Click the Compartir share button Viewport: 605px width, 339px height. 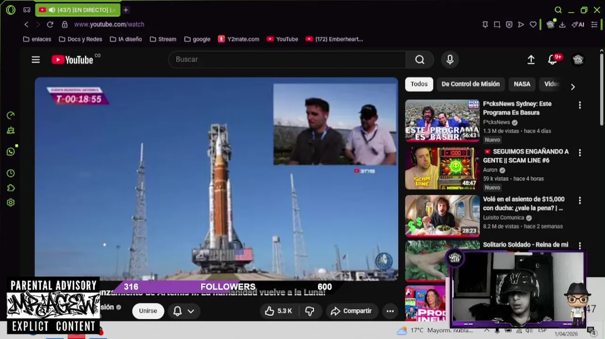click(x=352, y=311)
